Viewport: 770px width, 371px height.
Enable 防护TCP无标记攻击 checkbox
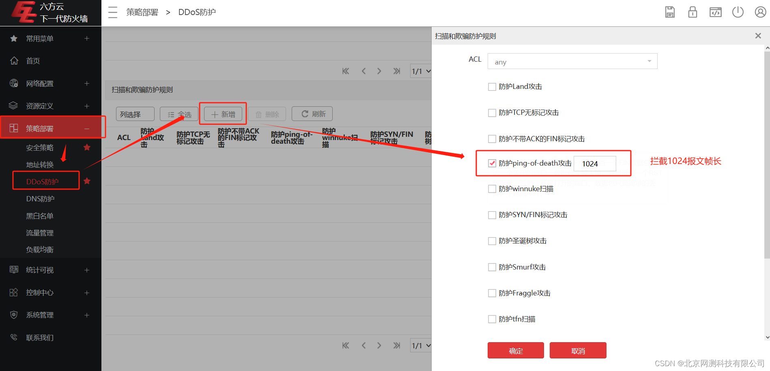point(492,113)
